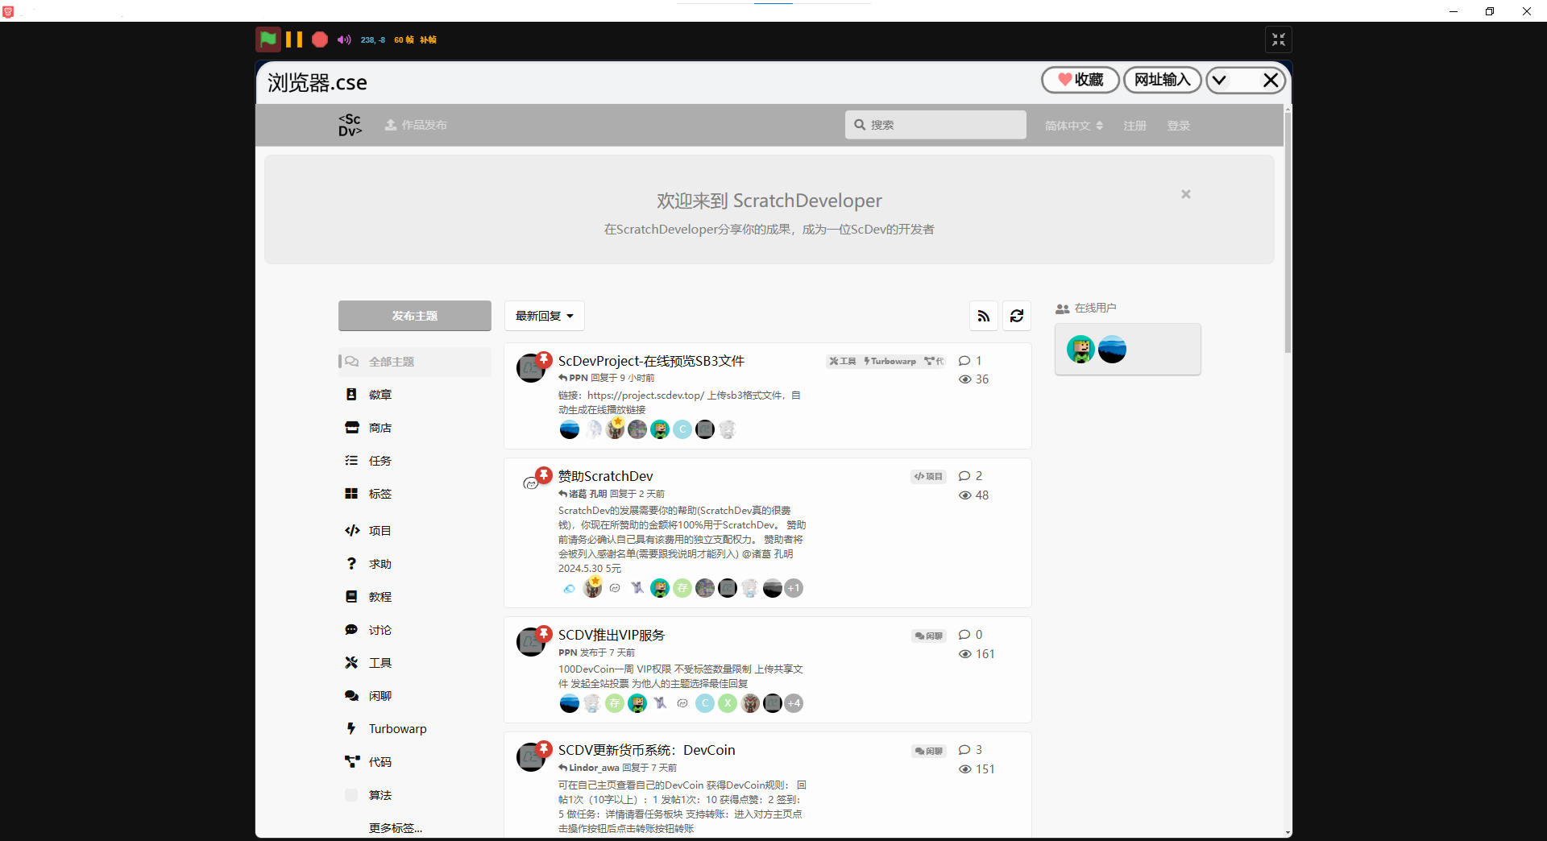The width and height of the screenshot is (1547, 841).
Task: Open topic 赞助ScratchDev
Action: pos(606,476)
